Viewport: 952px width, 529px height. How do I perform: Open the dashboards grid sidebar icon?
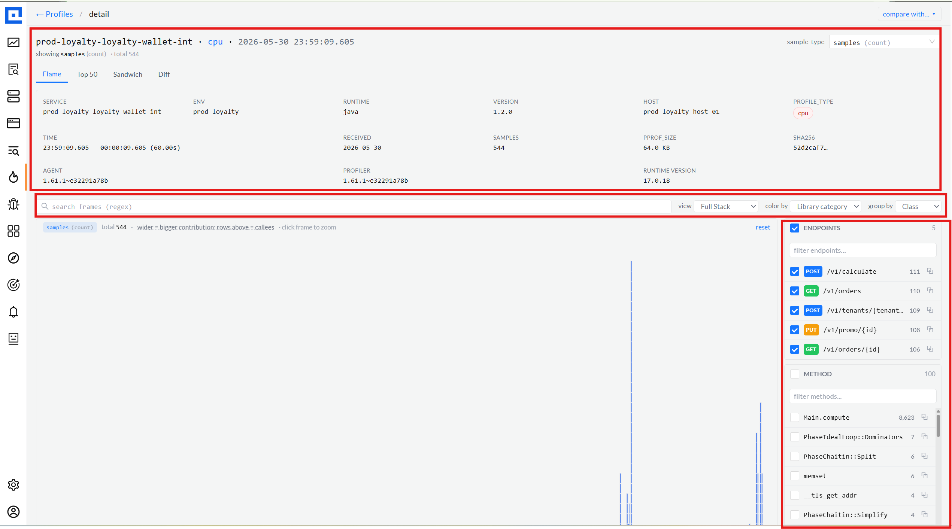tap(13, 231)
